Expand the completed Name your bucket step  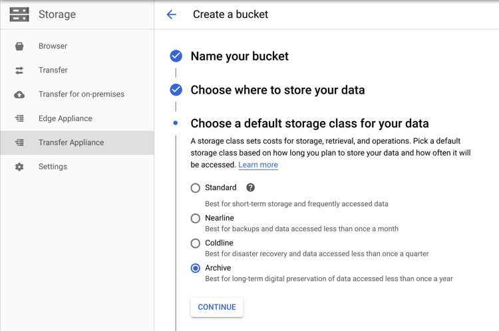pyautogui.click(x=240, y=56)
